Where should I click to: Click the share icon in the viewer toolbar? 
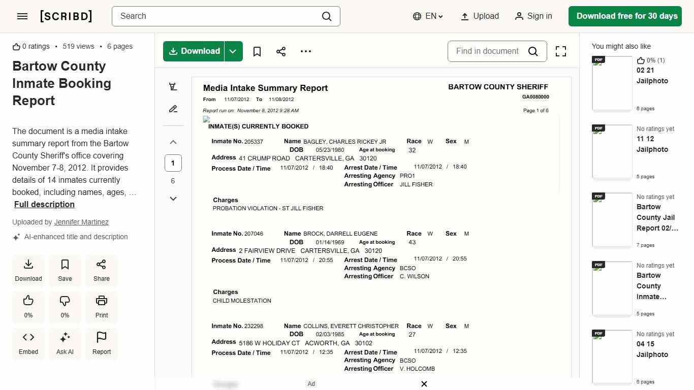(x=281, y=51)
